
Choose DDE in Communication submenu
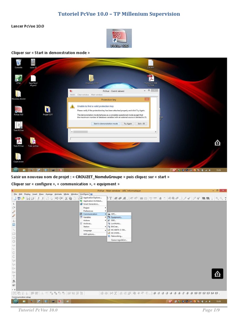pos(119,220)
